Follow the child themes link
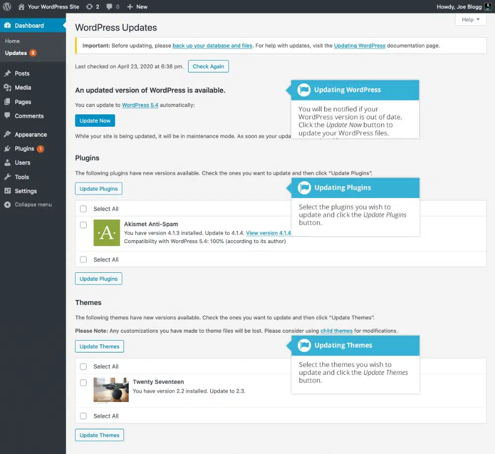 pyautogui.click(x=336, y=331)
